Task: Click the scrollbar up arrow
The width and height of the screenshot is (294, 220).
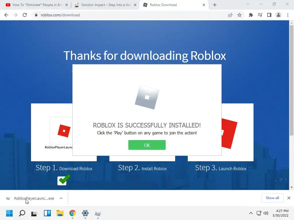Action: click(x=291, y=23)
